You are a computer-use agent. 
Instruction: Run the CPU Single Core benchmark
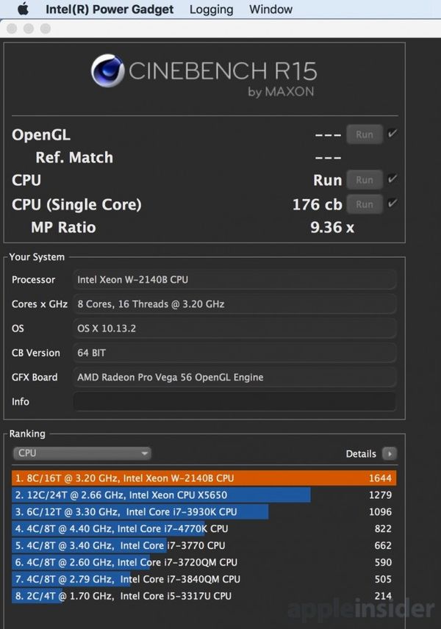pyautogui.click(x=365, y=204)
